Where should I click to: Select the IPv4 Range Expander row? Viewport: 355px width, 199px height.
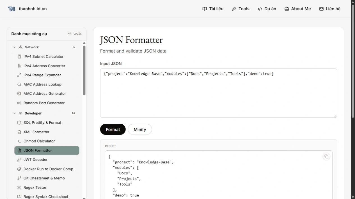47,75
